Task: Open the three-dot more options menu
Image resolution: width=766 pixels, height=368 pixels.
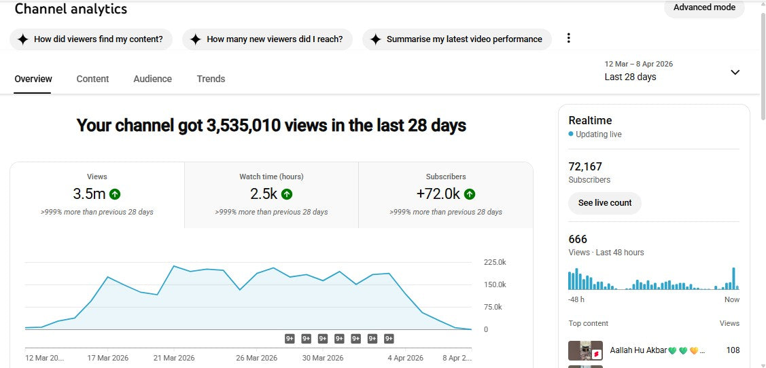Action: coord(568,38)
